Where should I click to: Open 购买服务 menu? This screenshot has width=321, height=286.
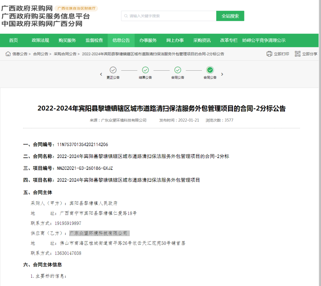(67, 41)
